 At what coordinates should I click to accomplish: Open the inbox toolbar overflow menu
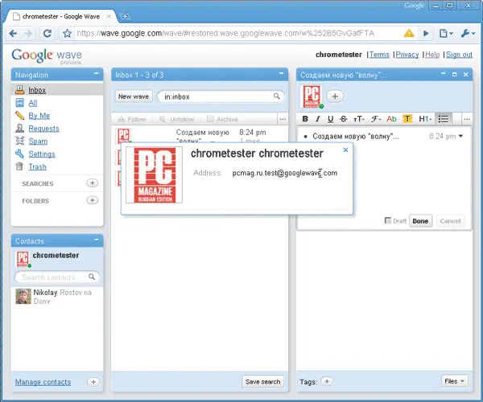(x=283, y=119)
